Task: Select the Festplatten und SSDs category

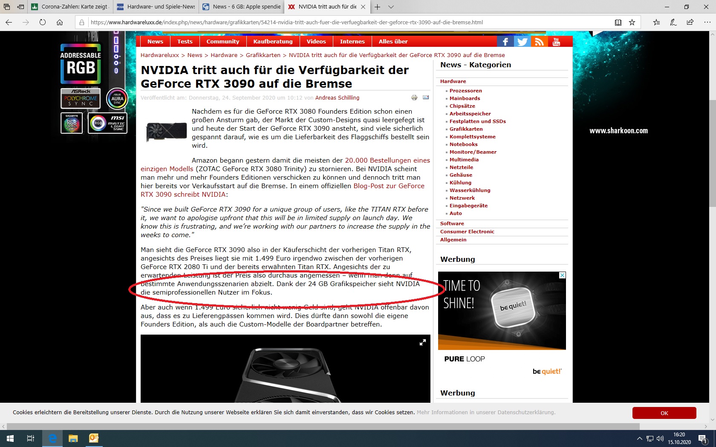Action: click(477, 121)
